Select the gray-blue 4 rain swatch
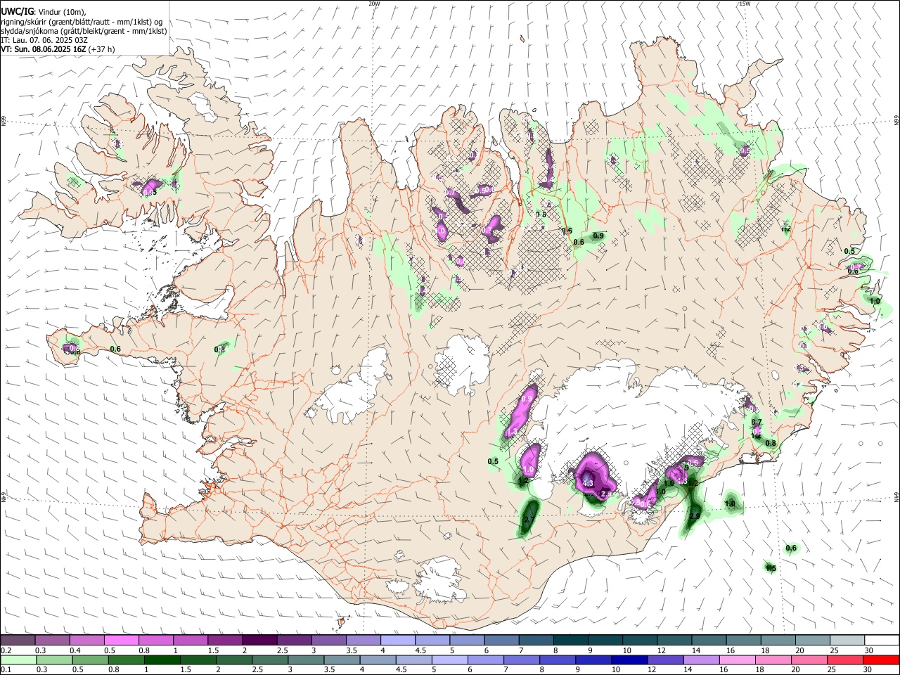 coord(378,660)
